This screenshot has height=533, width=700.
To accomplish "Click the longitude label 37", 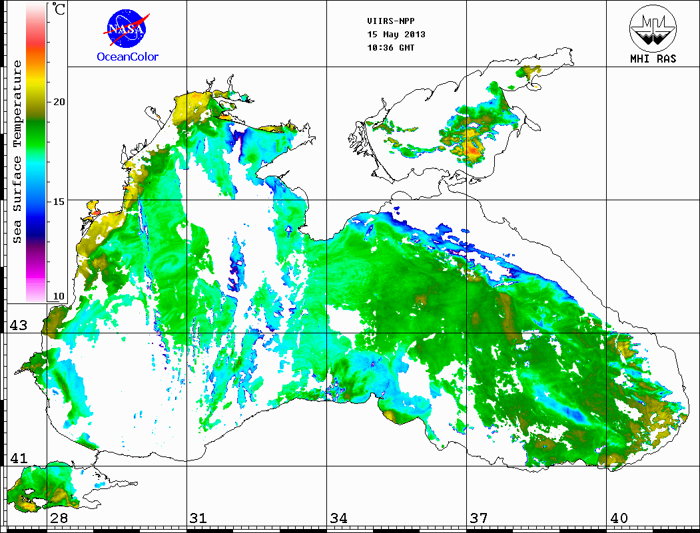I will (x=479, y=518).
